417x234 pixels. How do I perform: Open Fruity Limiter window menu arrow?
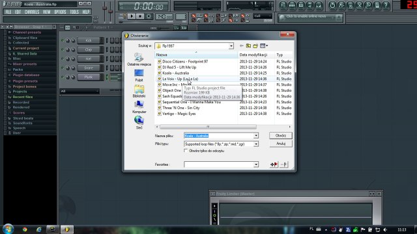(213, 194)
